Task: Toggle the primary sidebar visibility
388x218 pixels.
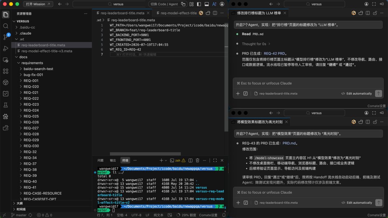Action: pos(199,4)
